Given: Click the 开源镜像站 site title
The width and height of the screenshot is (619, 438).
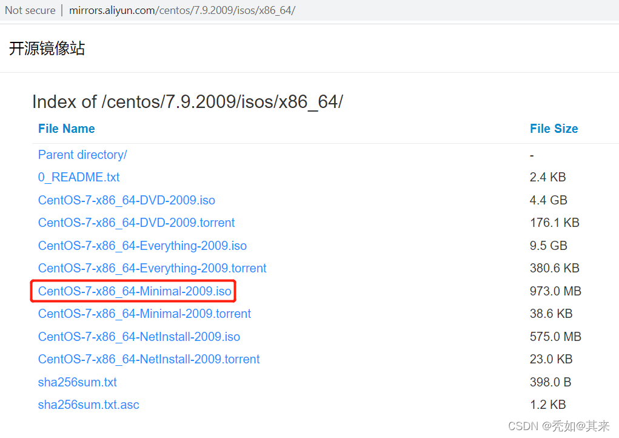Looking at the screenshot, I should (47, 48).
